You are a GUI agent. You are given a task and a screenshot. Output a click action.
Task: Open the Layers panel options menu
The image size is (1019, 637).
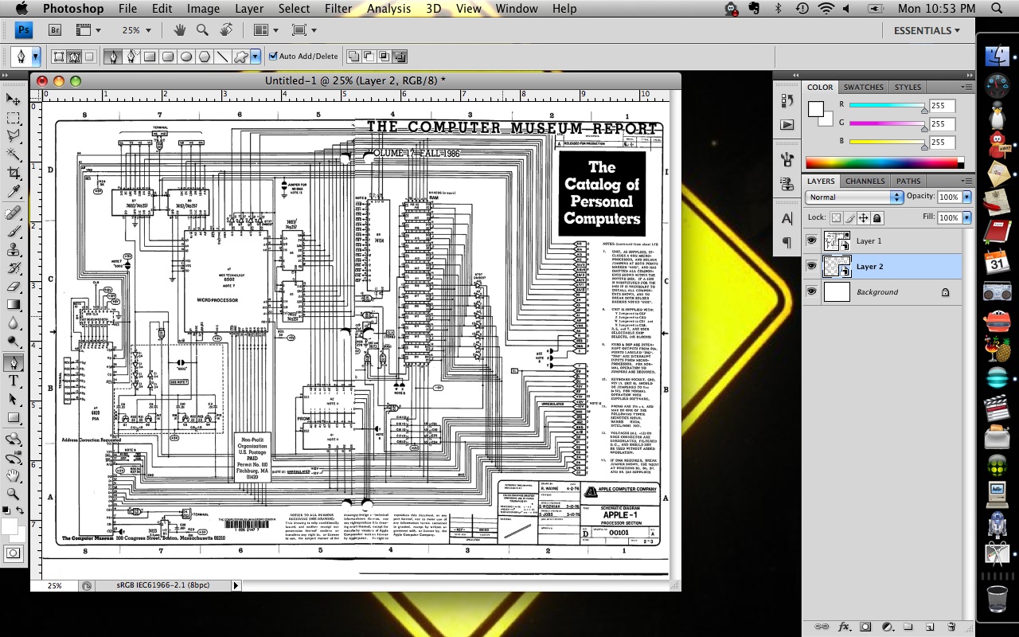[x=966, y=181]
